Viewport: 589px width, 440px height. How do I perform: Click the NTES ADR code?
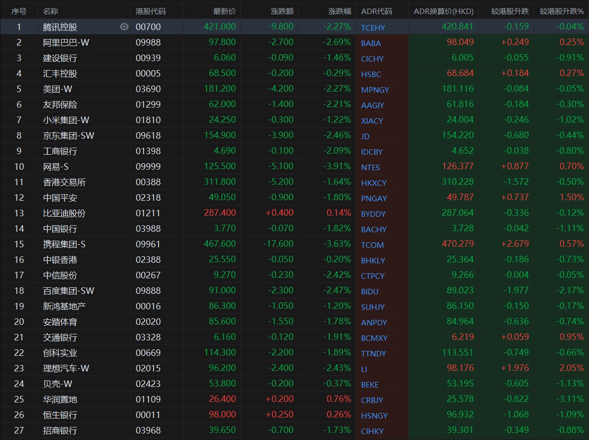371,167
